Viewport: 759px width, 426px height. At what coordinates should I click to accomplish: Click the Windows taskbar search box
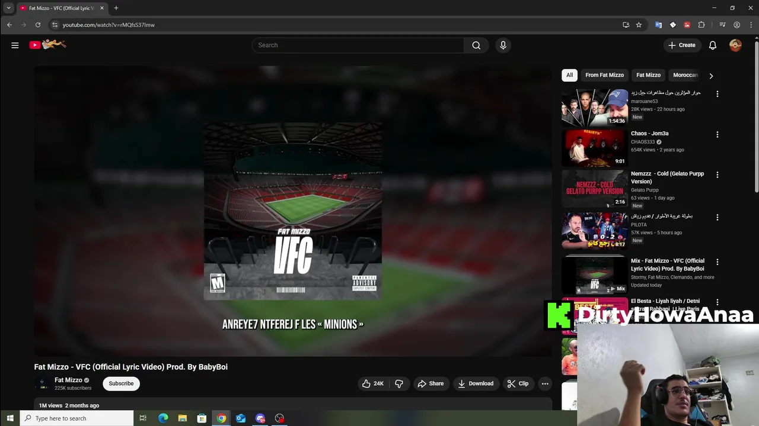point(77,418)
